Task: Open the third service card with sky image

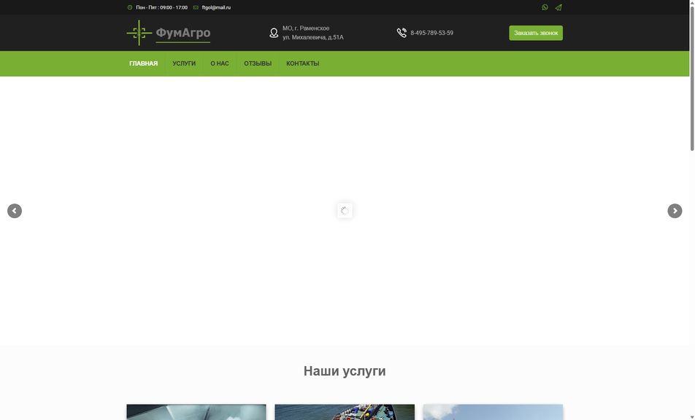Action: point(493,412)
